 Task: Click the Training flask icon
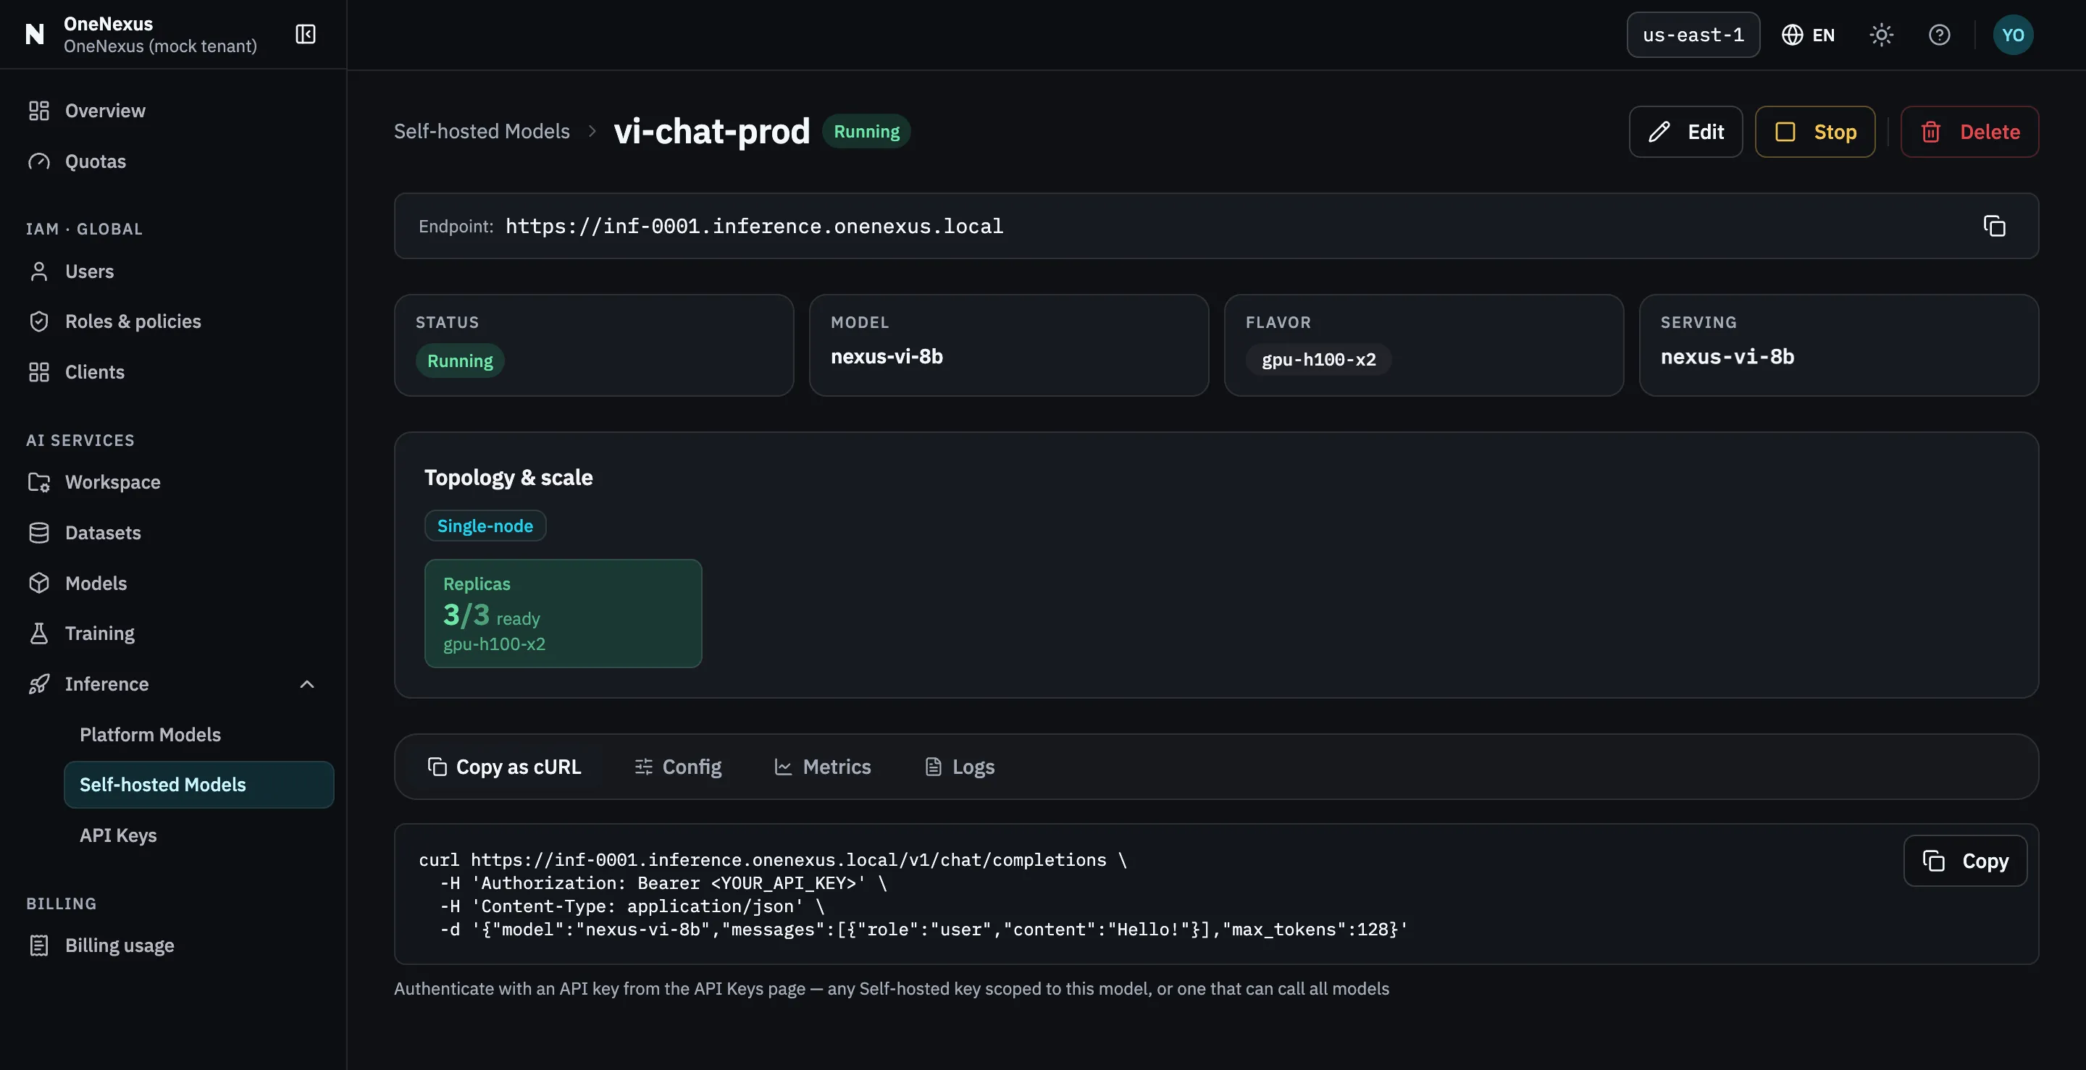tap(39, 633)
